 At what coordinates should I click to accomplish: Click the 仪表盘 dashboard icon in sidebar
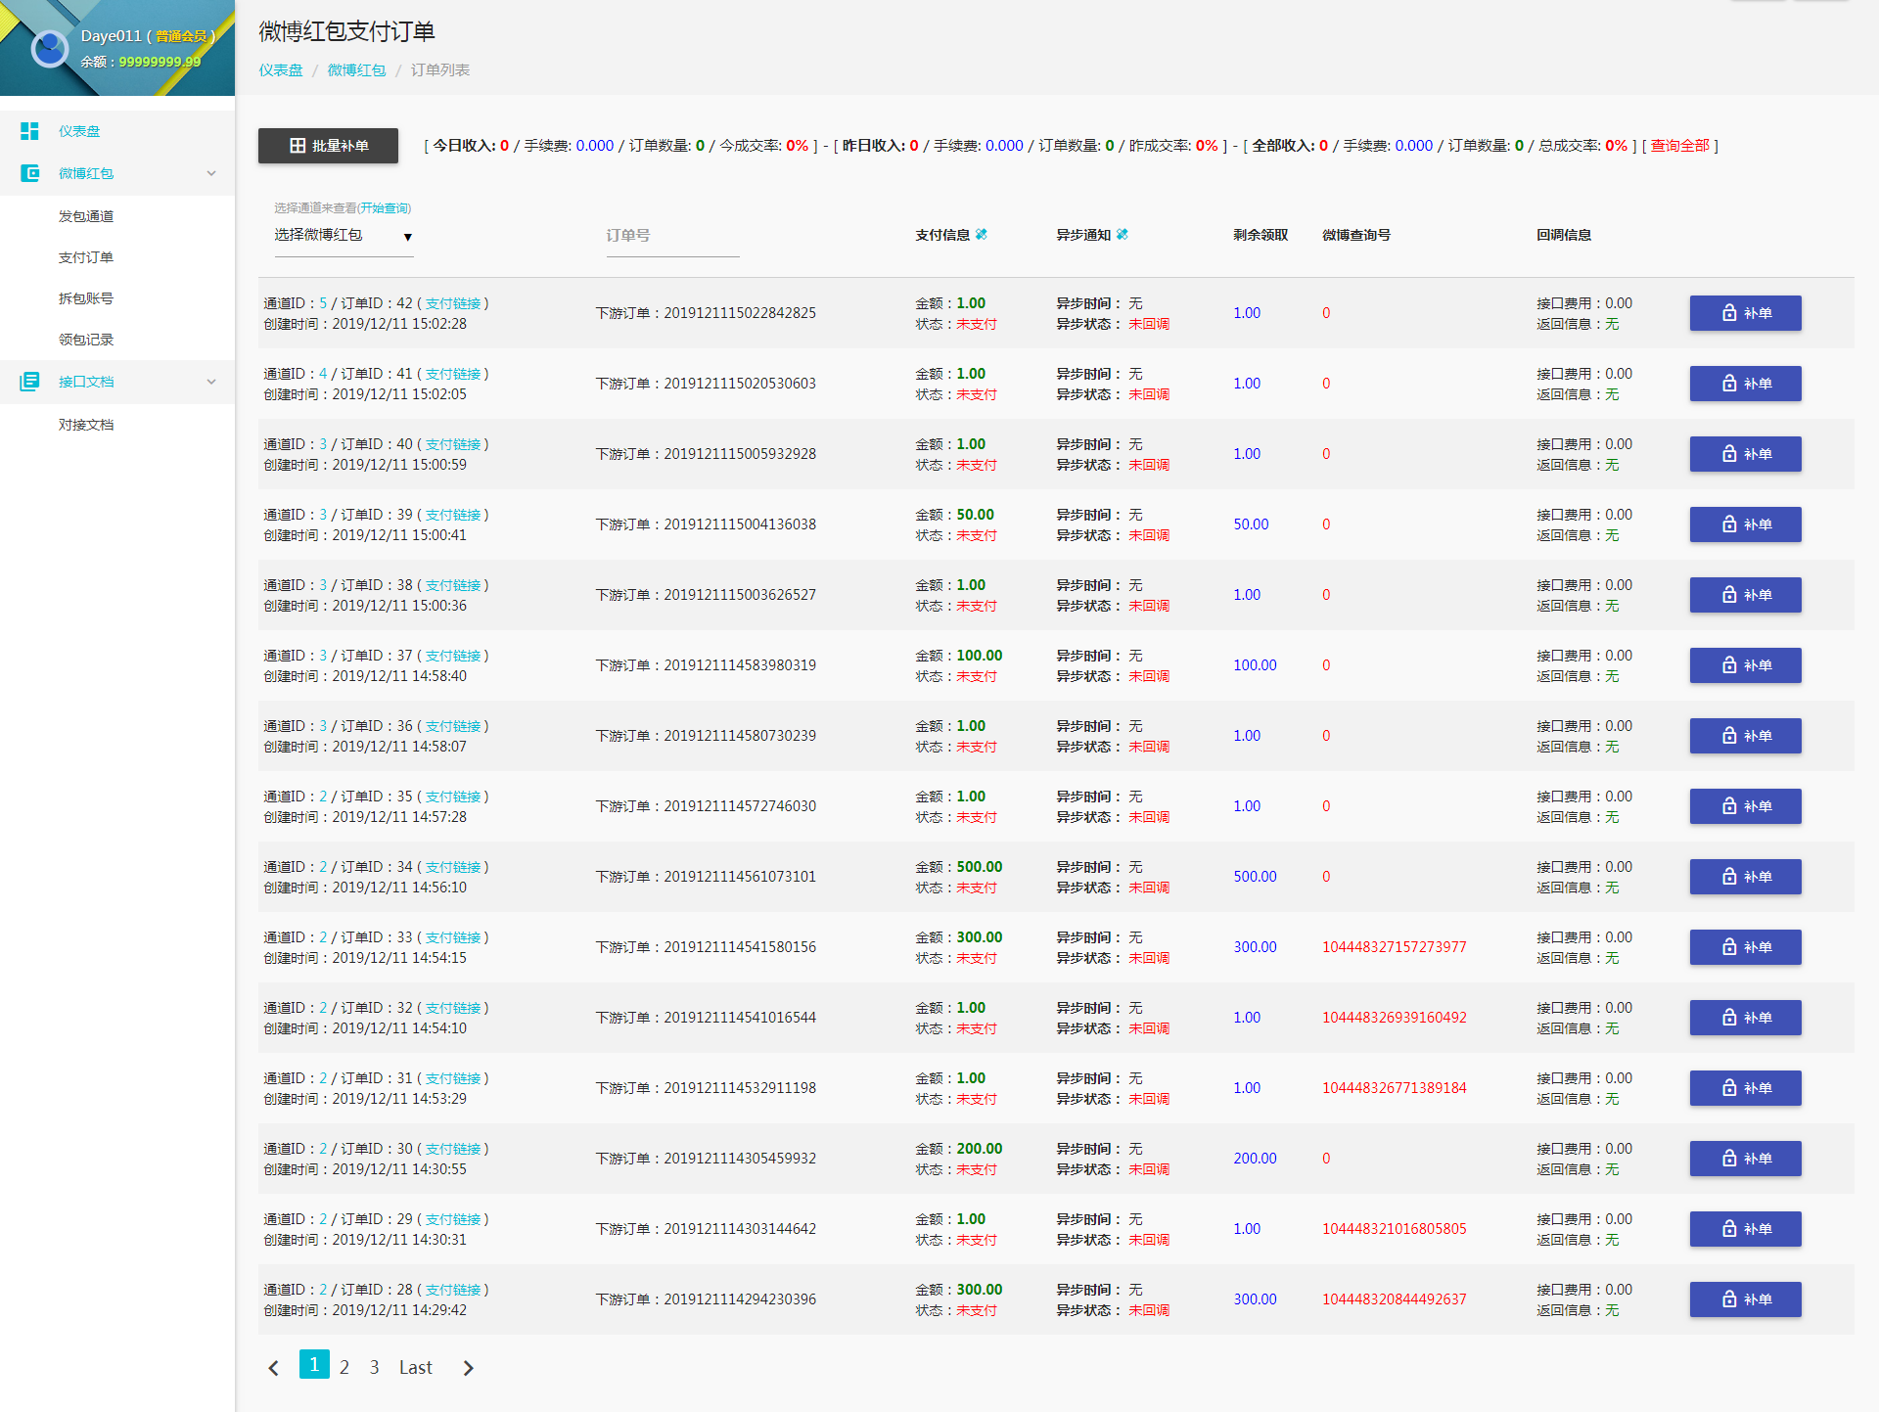click(29, 131)
